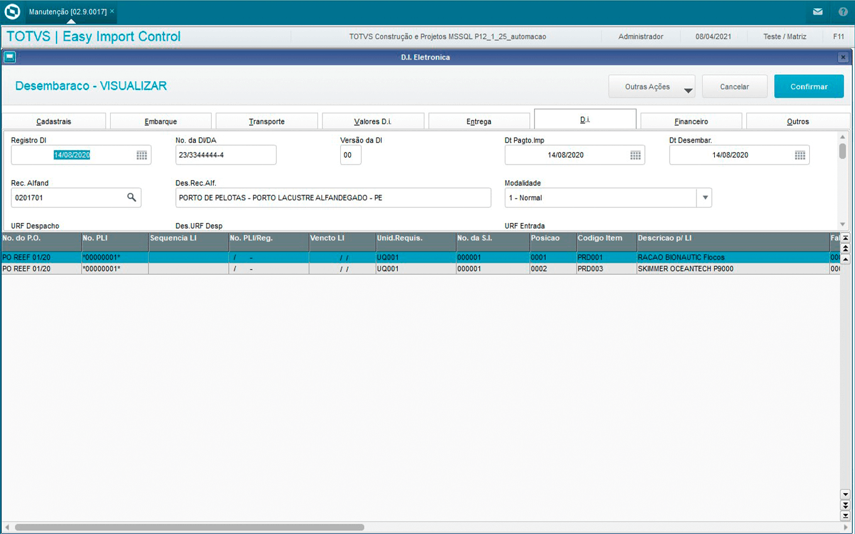Open the mail envelope icon in header
This screenshot has height=534, width=855.
tap(817, 12)
